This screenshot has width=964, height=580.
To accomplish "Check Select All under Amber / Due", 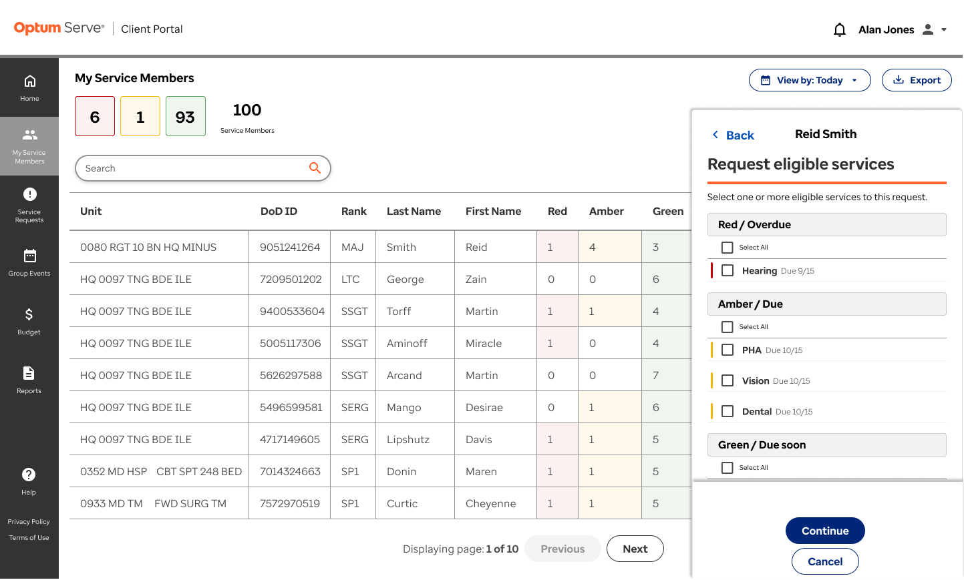I will pyautogui.click(x=728, y=327).
